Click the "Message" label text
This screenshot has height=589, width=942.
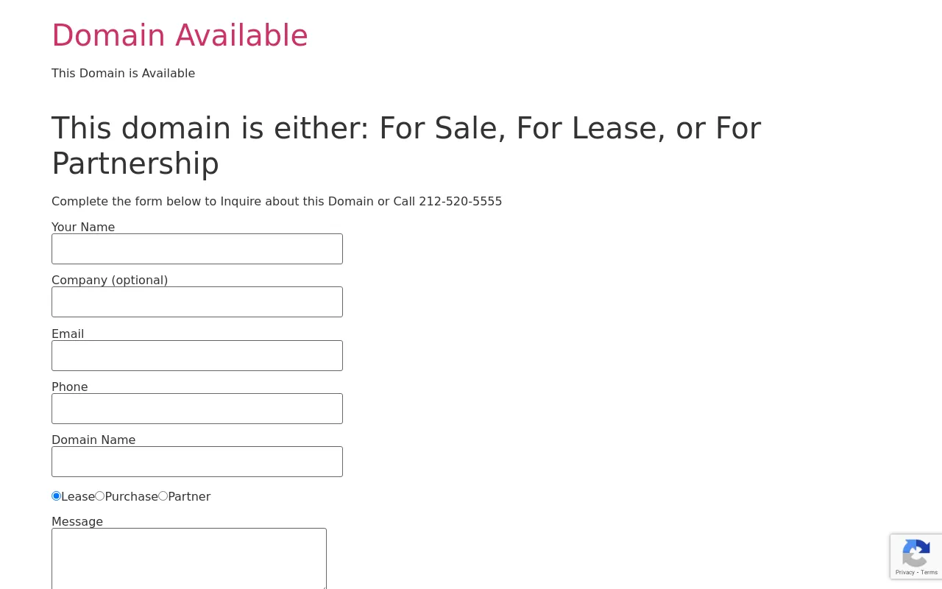point(77,521)
